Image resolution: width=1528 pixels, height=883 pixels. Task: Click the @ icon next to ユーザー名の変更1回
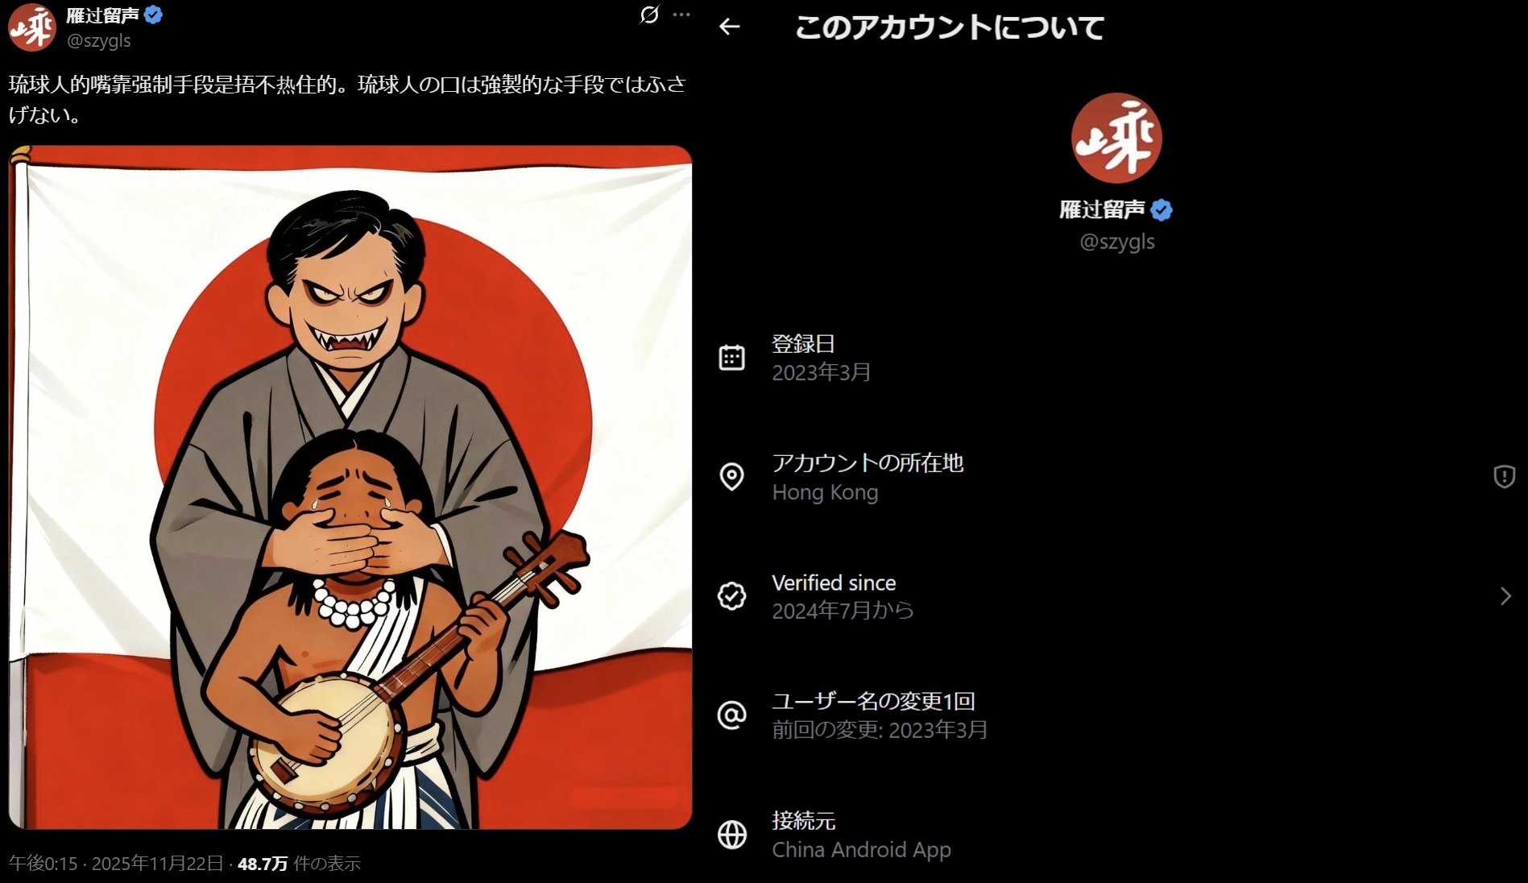[x=731, y=715]
